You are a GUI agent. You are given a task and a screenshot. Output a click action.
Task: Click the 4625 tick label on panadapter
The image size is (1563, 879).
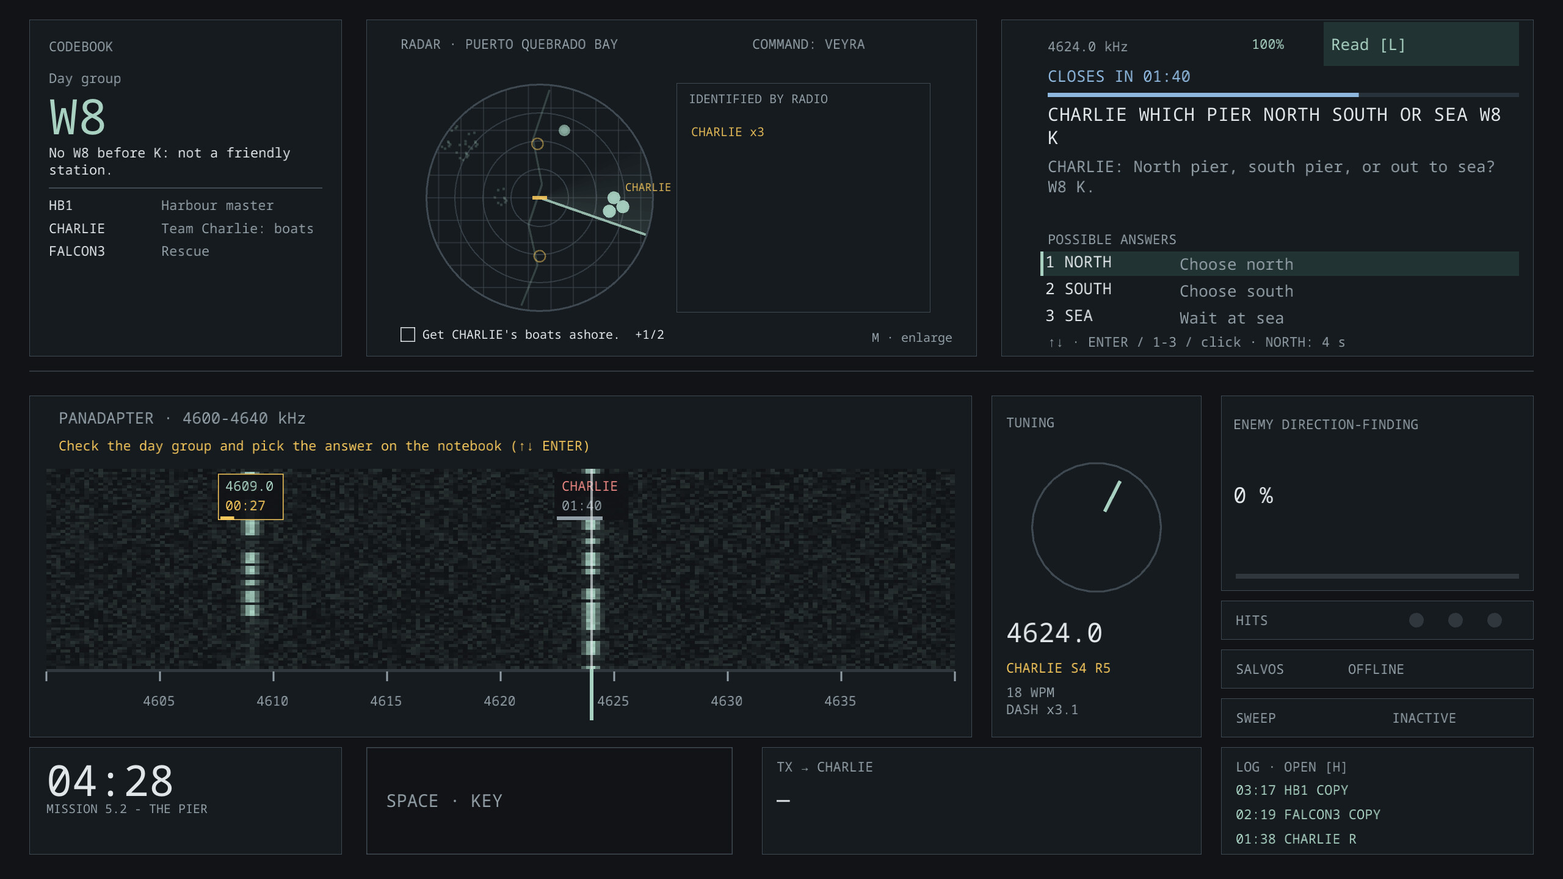tap(613, 701)
